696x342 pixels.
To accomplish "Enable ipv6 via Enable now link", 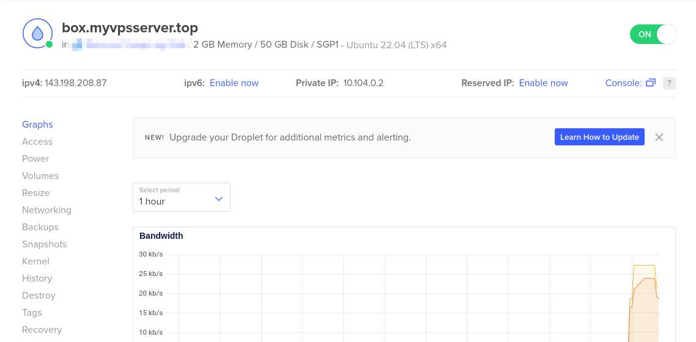I will click(x=234, y=83).
